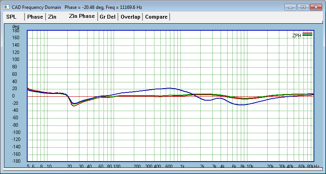Minimize the CAD Frequency Domain window

tap(291, 7)
